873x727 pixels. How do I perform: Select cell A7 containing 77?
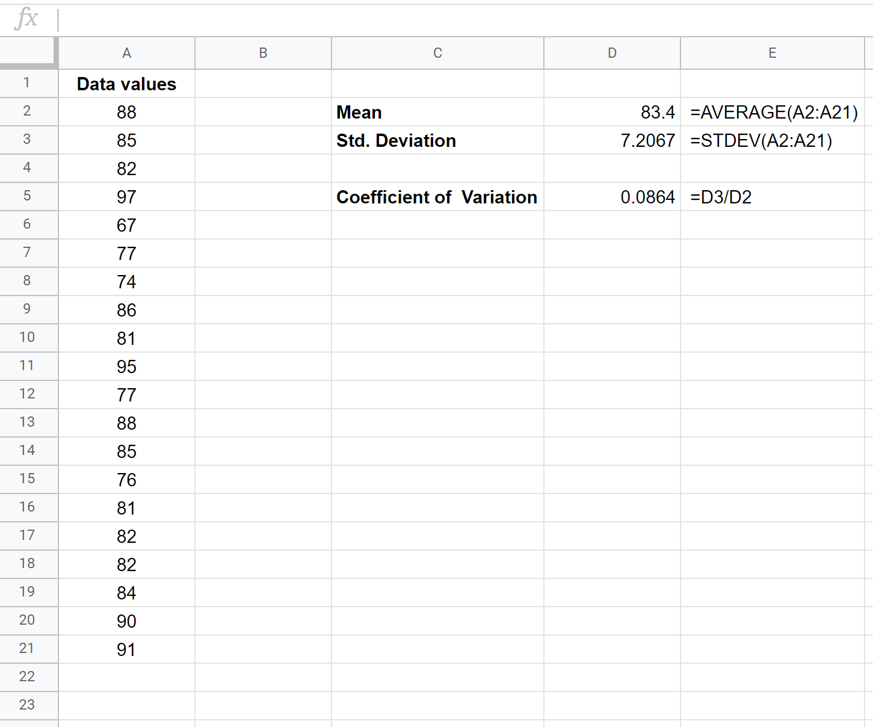click(126, 253)
